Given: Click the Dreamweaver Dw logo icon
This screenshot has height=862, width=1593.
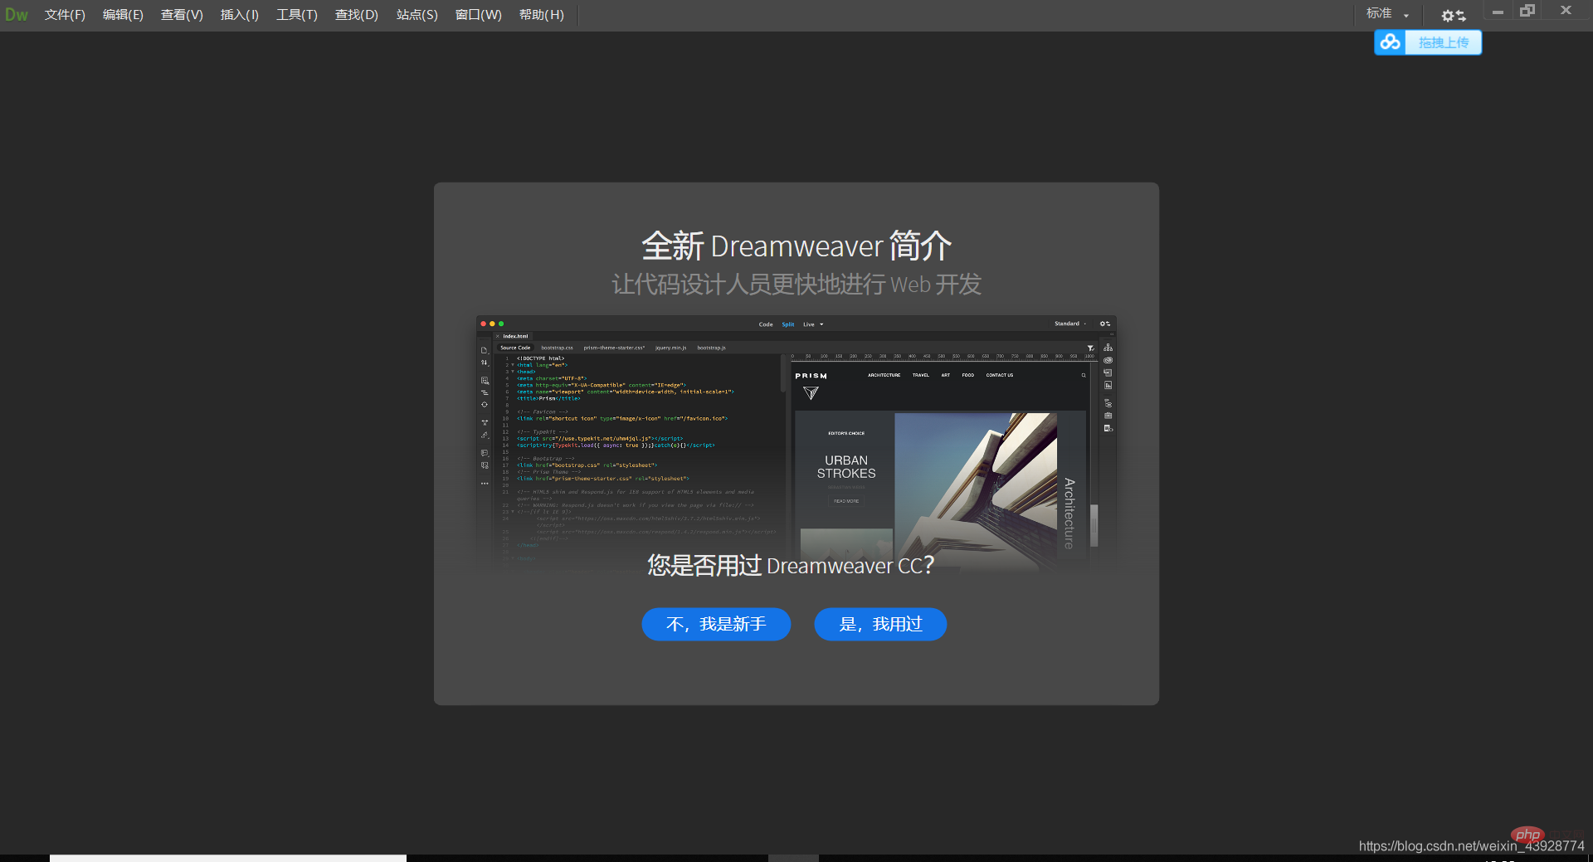Looking at the screenshot, I should click(17, 15).
